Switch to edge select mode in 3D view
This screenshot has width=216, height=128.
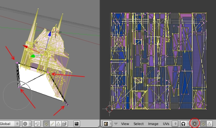click(52, 124)
